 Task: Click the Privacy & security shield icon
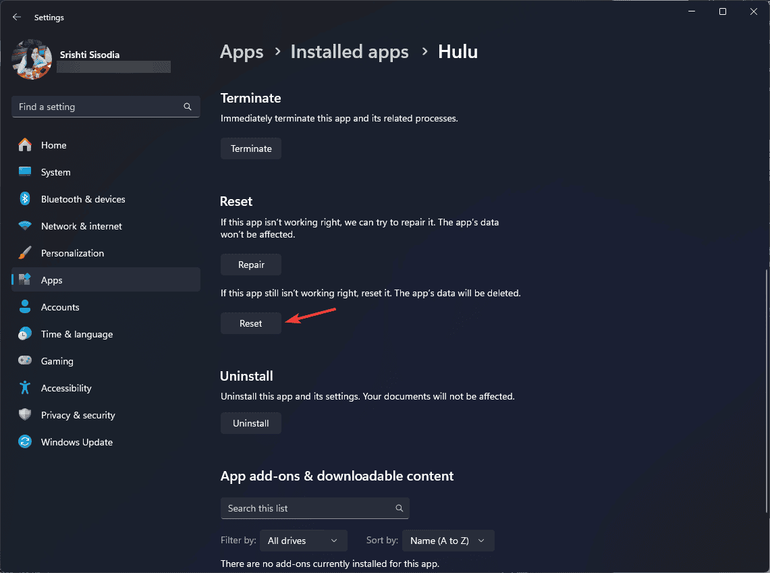pyautogui.click(x=25, y=415)
